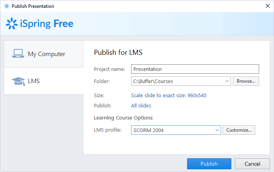Screen dimensions: 274x172
Task: Click the iSpring Free logo in banner
Action: (x=40, y=24)
